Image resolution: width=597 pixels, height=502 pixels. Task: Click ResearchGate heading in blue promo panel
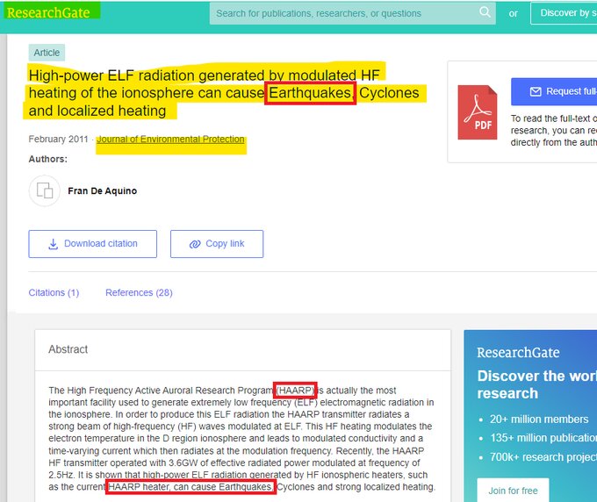click(518, 353)
